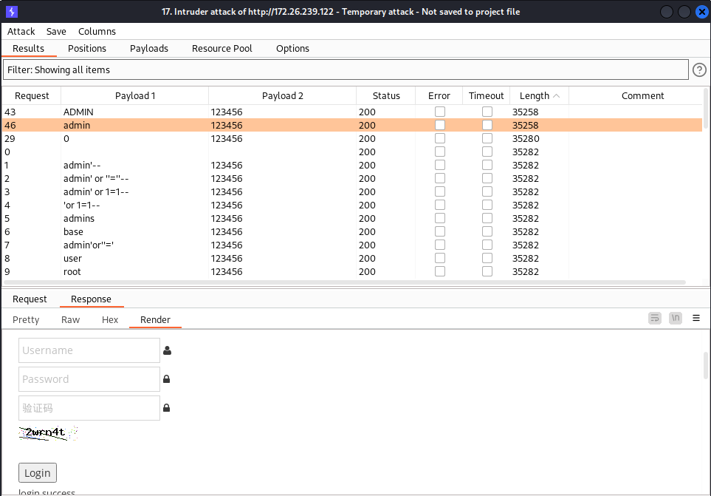Focus the Username input field
The image size is (711, 496).
(x=89, y=350)
